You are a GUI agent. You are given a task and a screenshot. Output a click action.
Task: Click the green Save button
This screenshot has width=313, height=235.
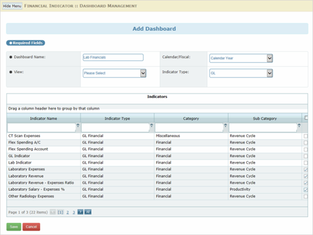tap(14, 227)
